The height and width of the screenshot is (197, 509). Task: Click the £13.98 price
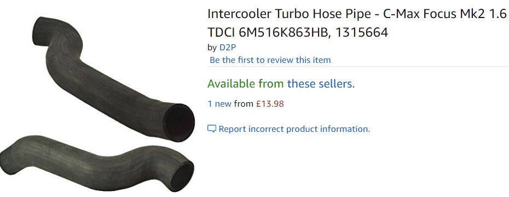[x=270, y=104]
